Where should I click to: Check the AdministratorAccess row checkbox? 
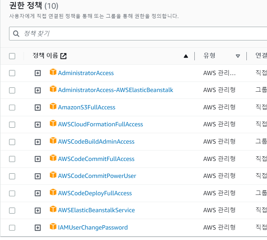[x=12, y=73]
